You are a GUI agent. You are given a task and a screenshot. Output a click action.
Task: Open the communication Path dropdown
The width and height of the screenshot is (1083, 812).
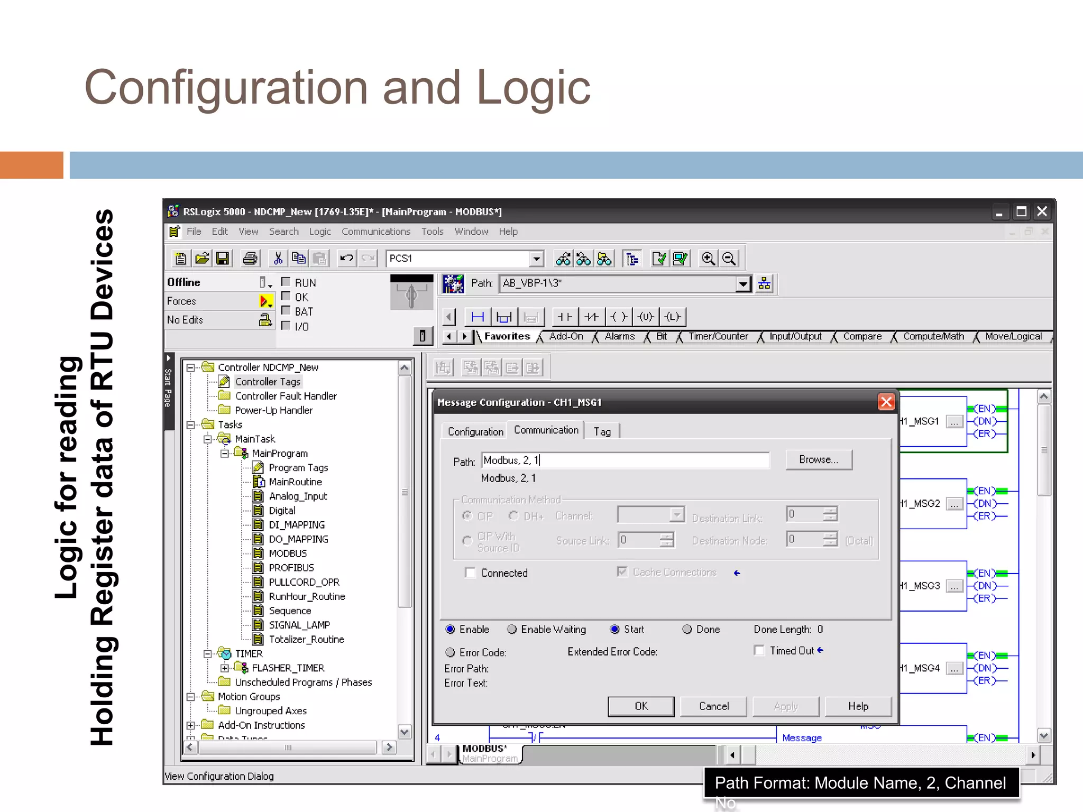click(743, 284)
